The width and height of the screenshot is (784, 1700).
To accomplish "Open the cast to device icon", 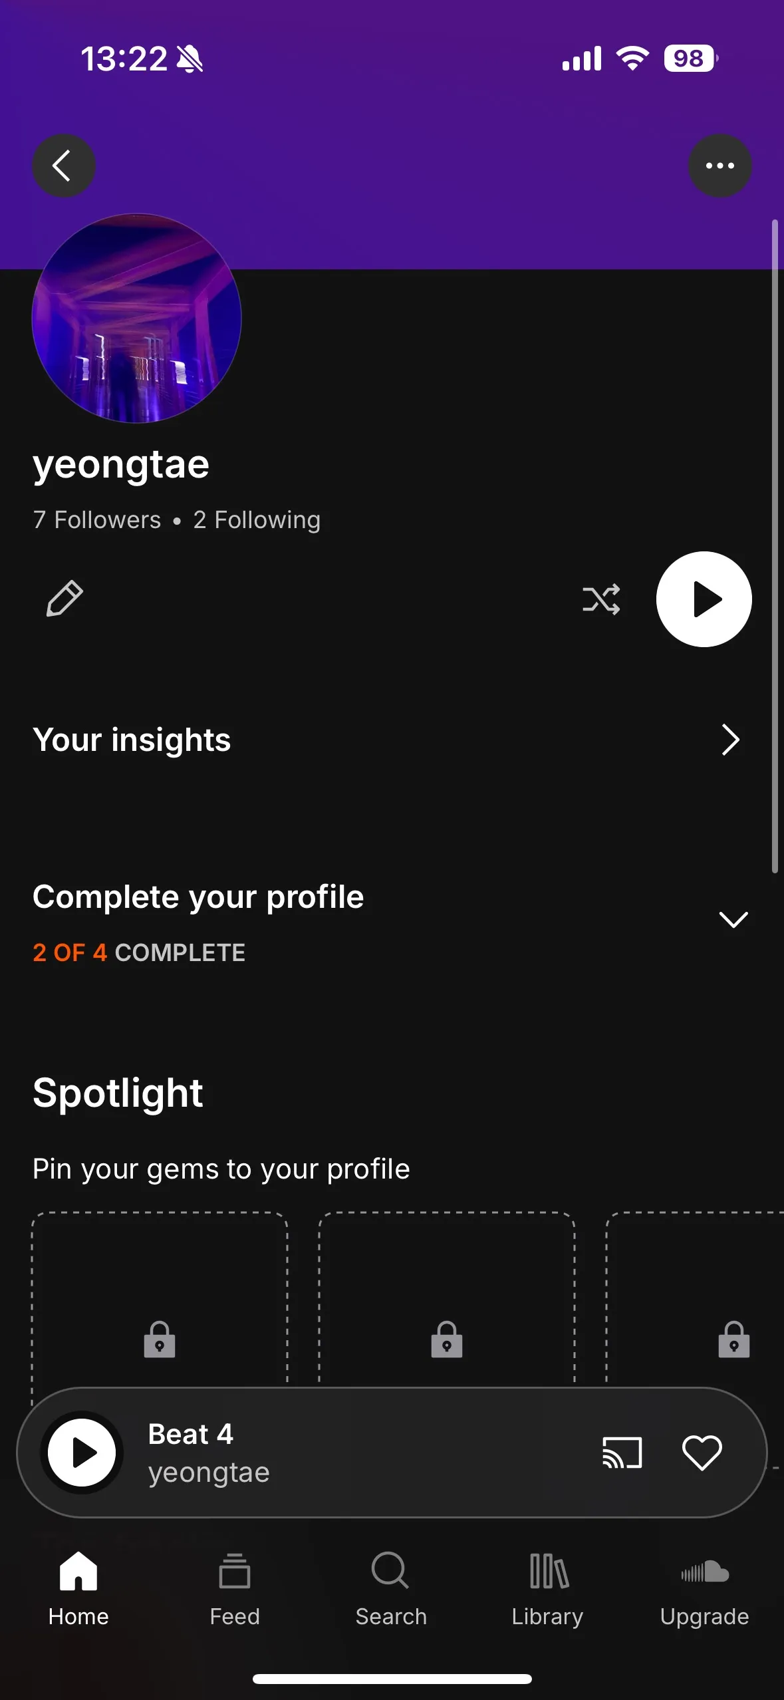I will point(622,1453).
